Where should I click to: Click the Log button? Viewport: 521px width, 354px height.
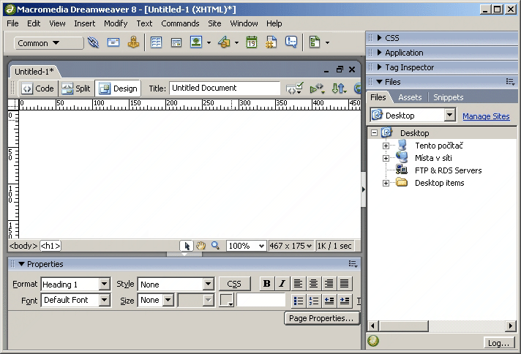coord(498,343)
